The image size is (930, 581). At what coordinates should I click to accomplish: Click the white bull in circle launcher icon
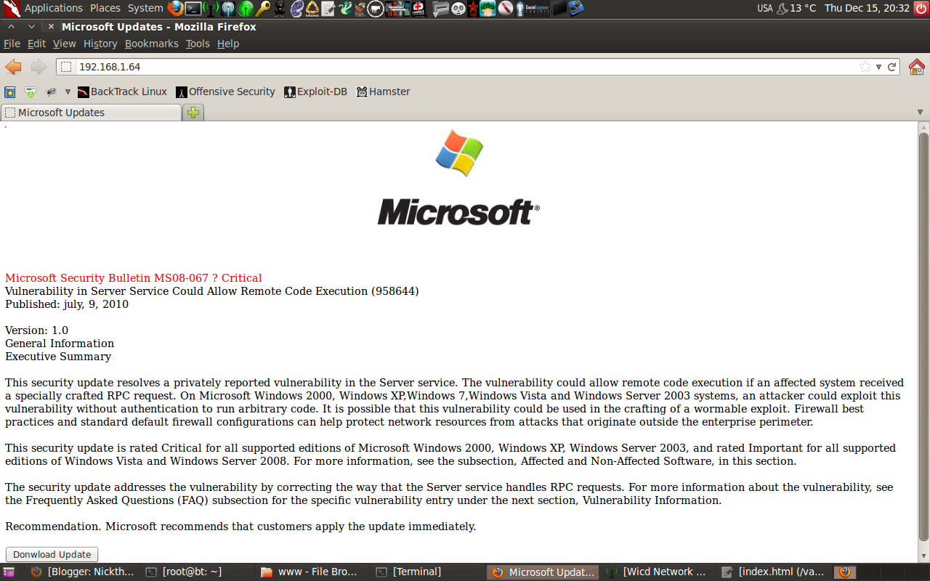click(x=375, y=9)
